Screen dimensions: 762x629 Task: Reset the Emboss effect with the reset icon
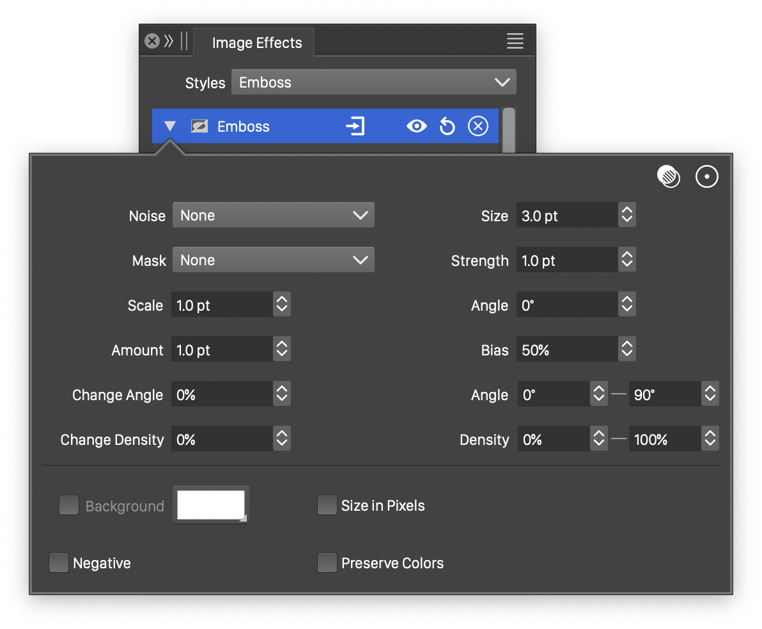tap(447, 127)
